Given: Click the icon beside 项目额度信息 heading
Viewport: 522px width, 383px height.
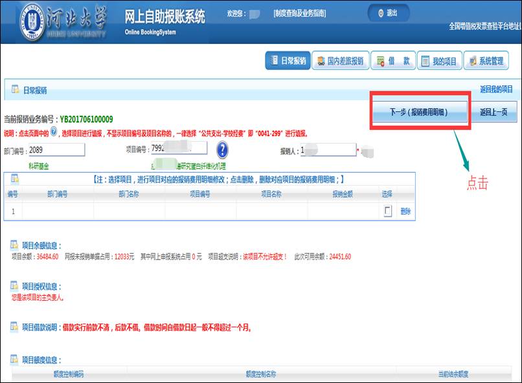Looking at the screenshot, I should [14, 359].
